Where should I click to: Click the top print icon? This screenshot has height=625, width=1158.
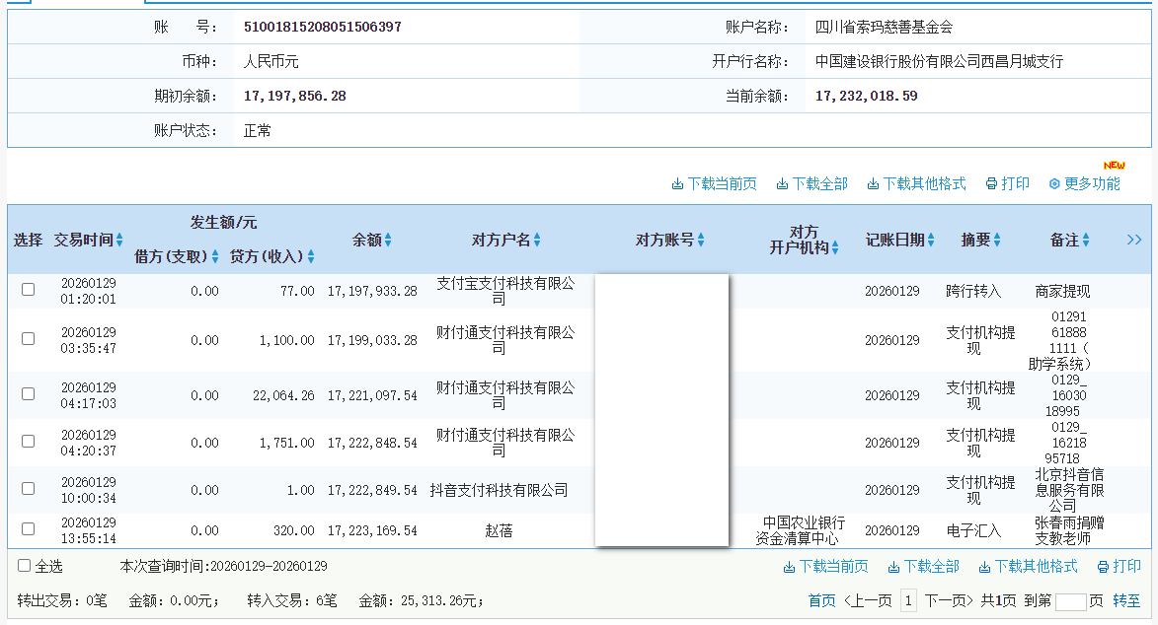pos(991,184)
